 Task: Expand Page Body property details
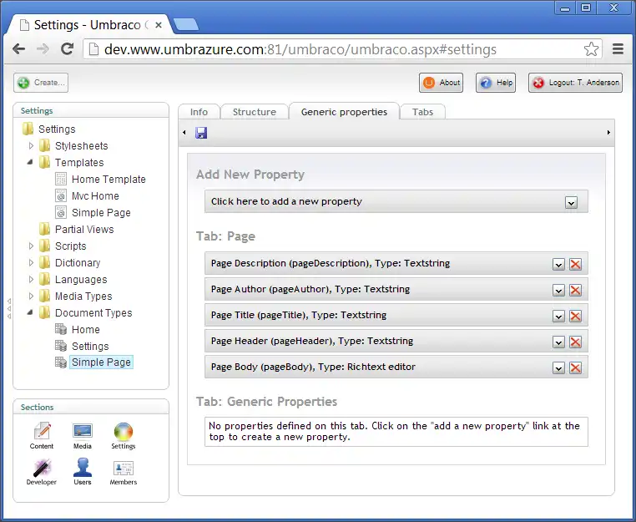point(558,368)
